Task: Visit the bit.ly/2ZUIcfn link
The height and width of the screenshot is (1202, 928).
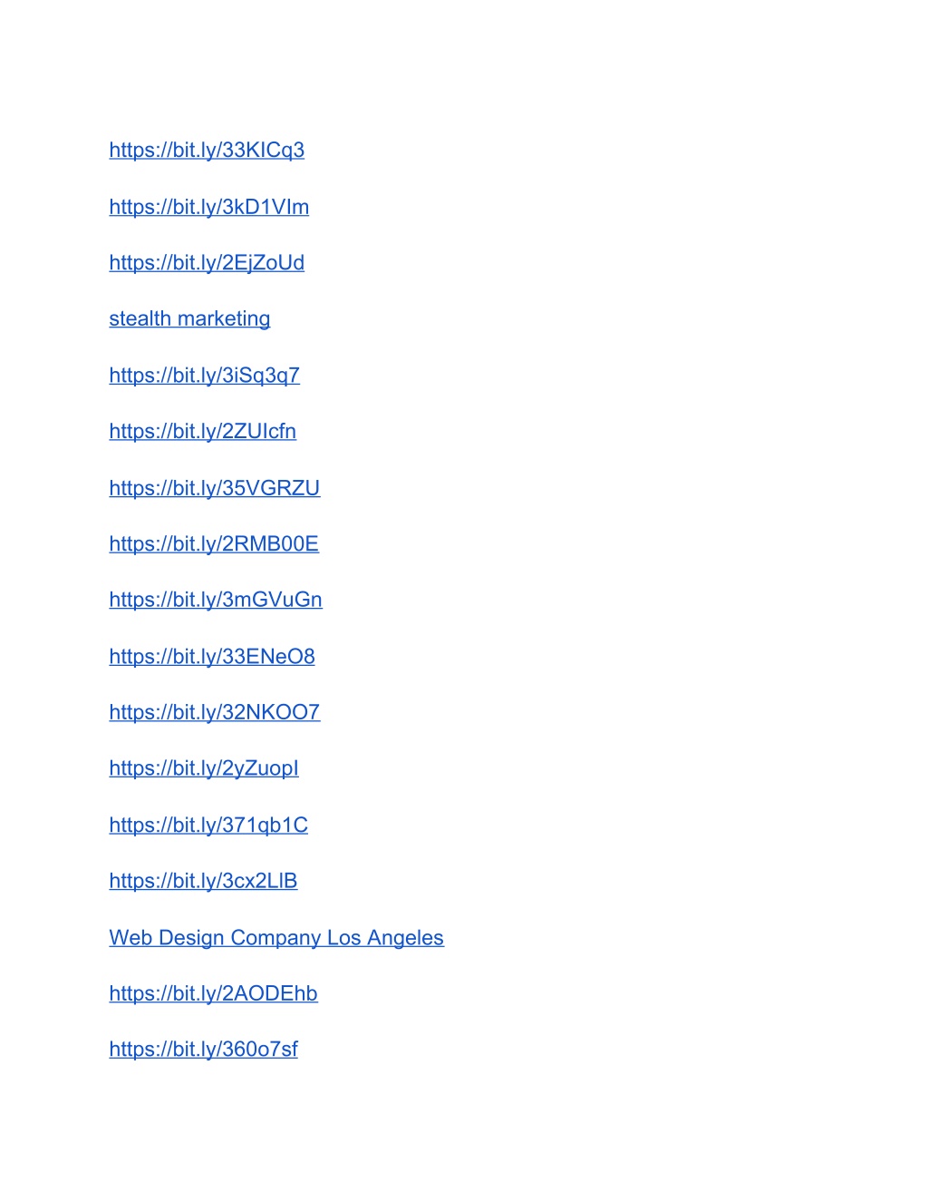Action: tap(203, 432)
